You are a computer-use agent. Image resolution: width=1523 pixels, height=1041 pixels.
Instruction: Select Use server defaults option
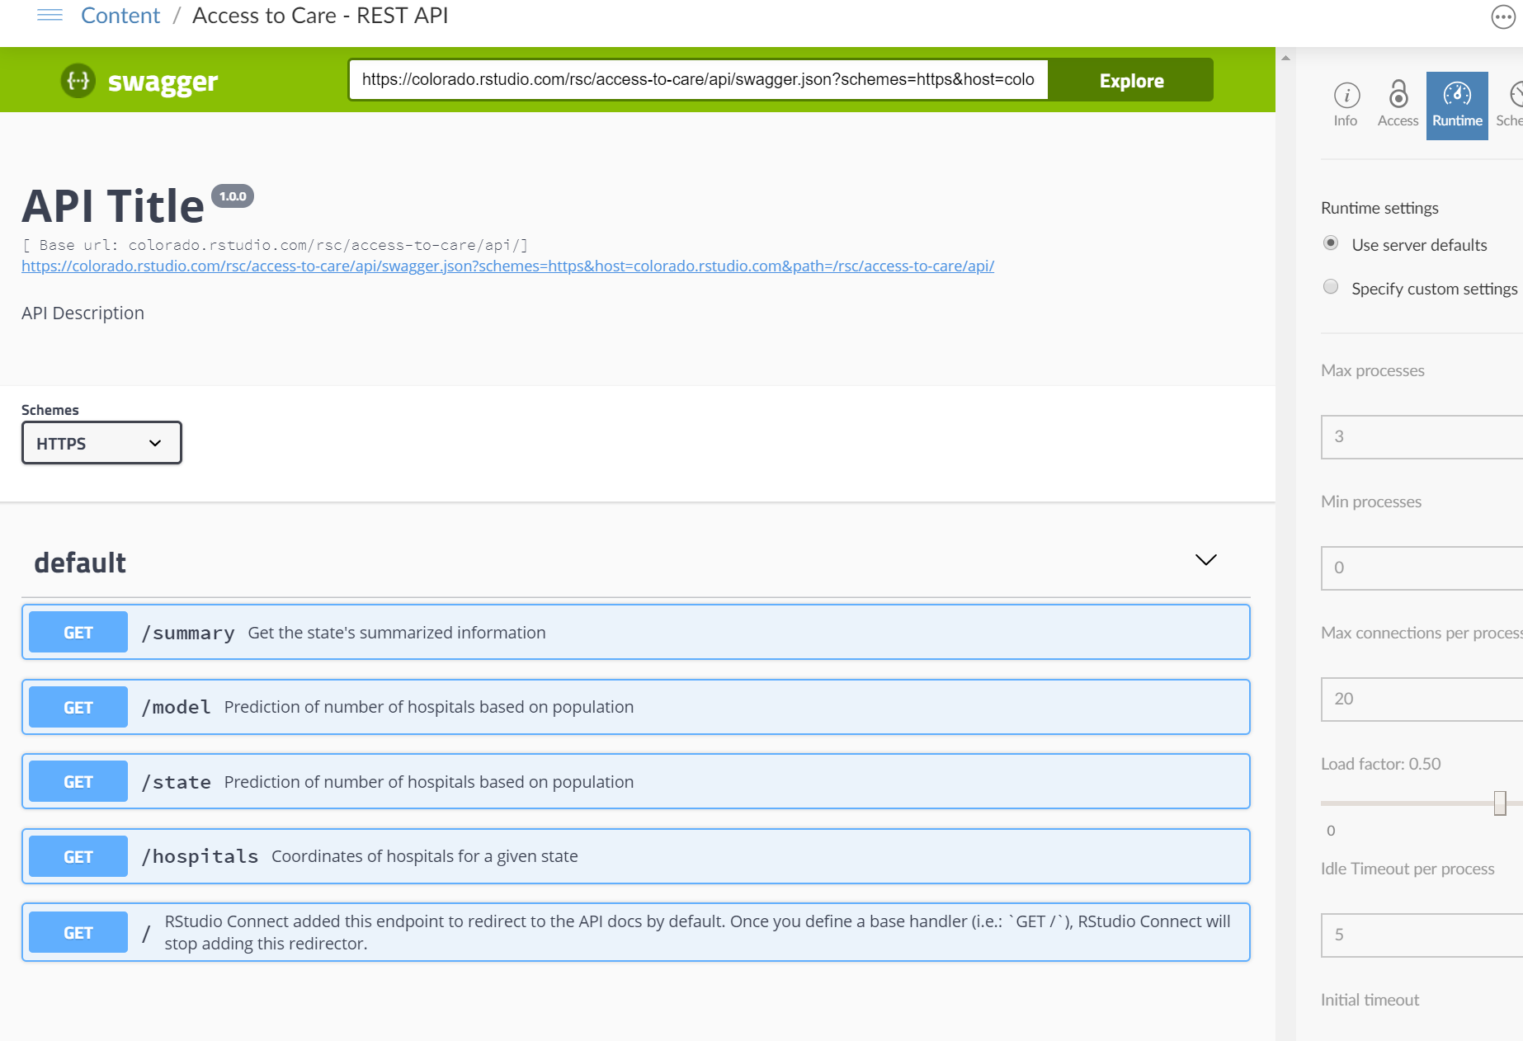coord(1331,243)
